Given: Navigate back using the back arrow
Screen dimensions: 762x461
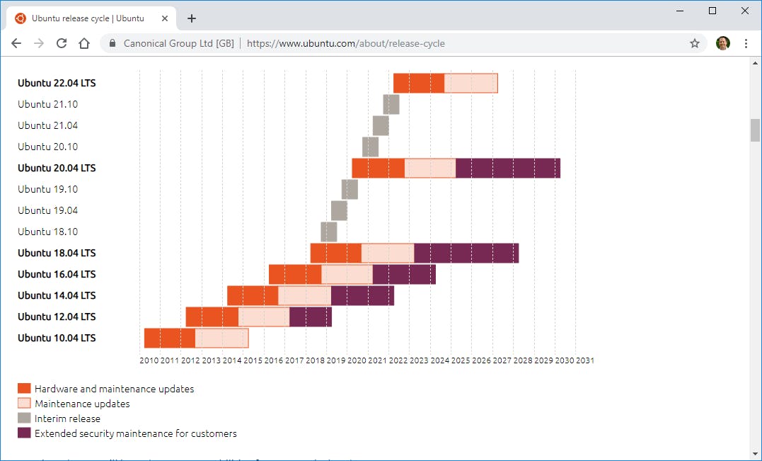Looking at the screenshot, I should click(16, 43).
